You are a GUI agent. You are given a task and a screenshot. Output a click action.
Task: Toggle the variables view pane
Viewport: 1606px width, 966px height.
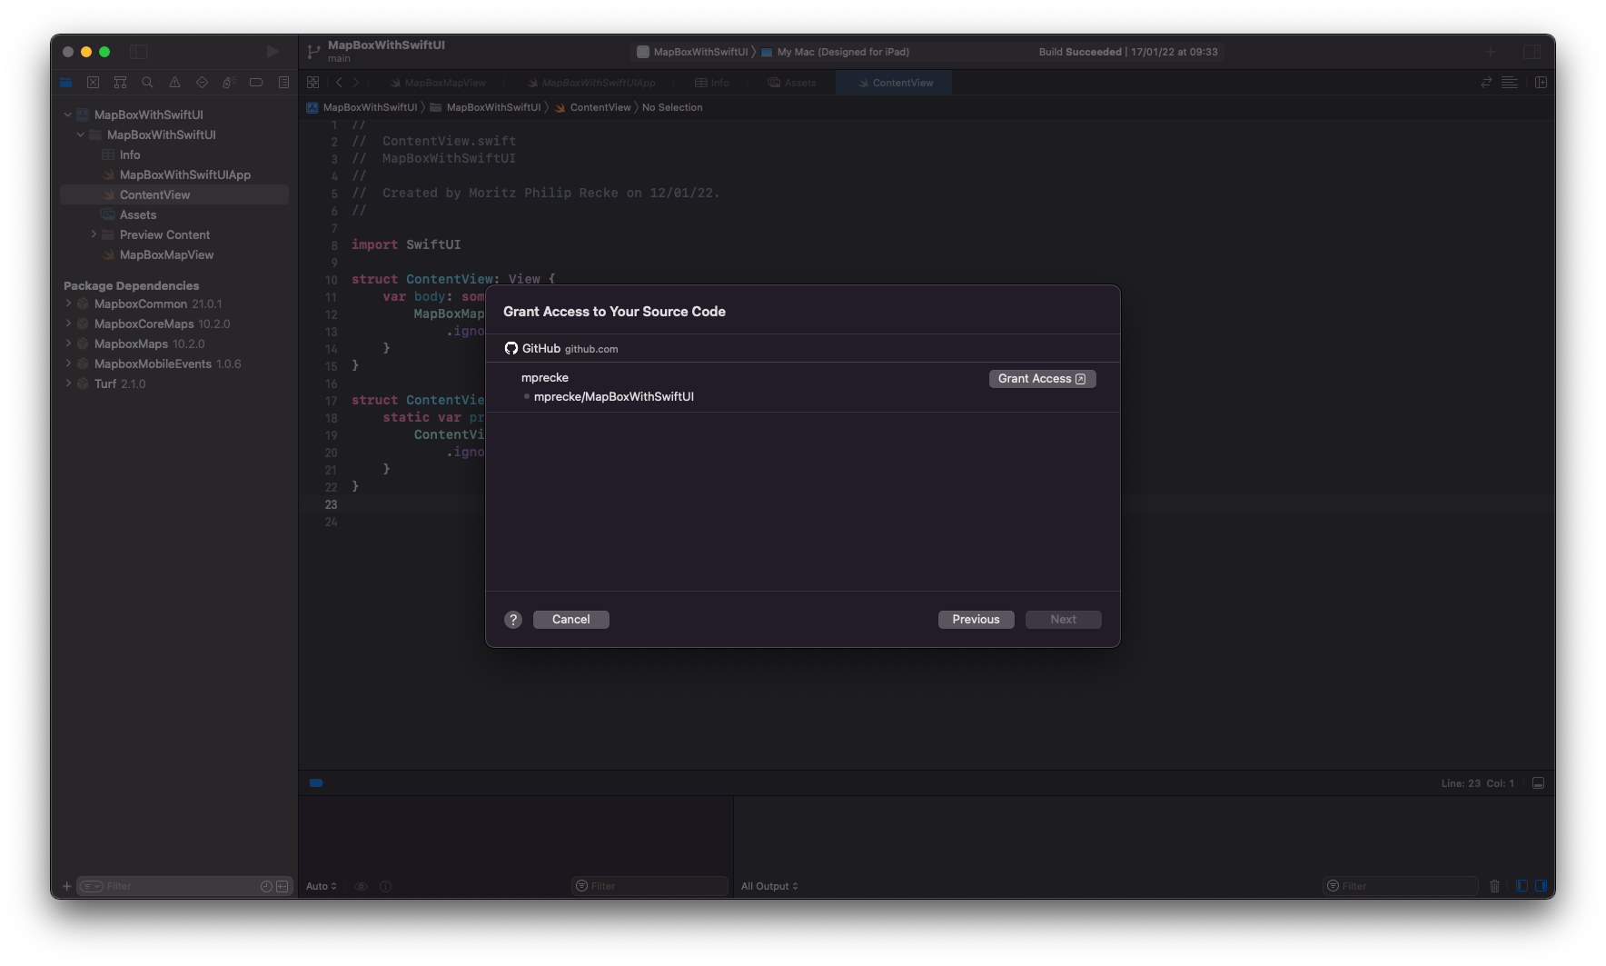point(1522,886)
